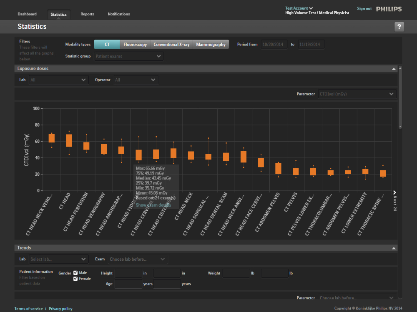The width and height of the screenshot is (417, 312).
Task: Toggle the Female gender checkbox
Action: [x=75, y=279]
